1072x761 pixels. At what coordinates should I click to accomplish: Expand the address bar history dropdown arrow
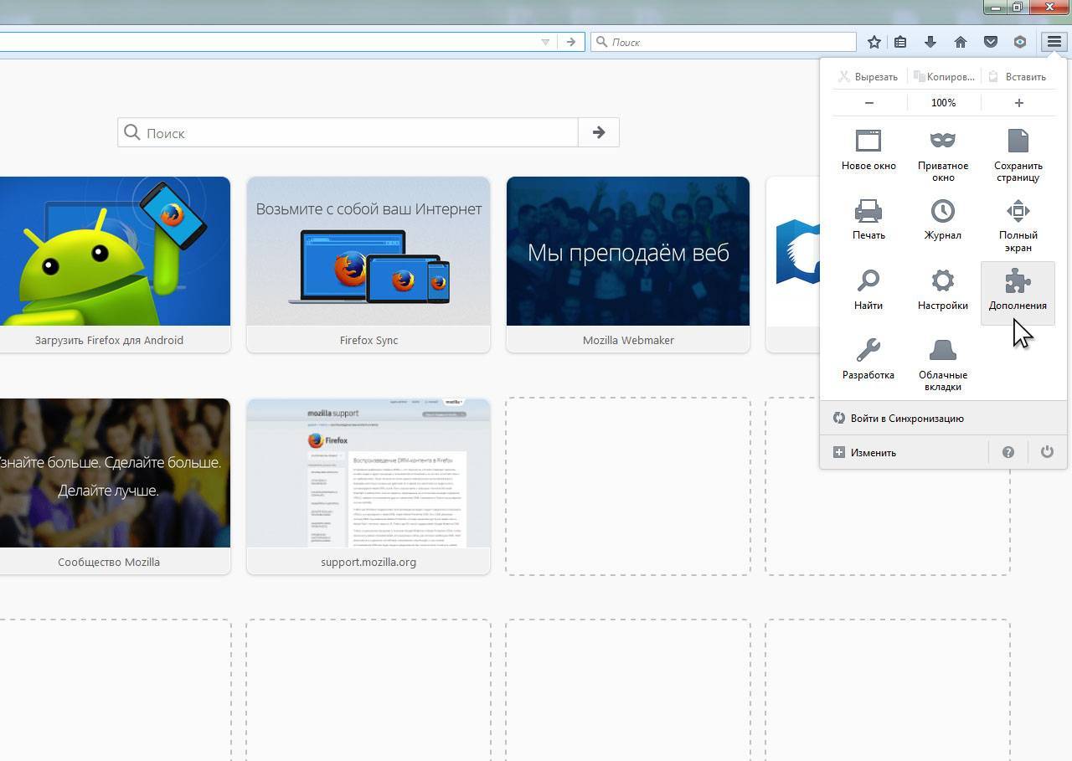coord(545,42)
